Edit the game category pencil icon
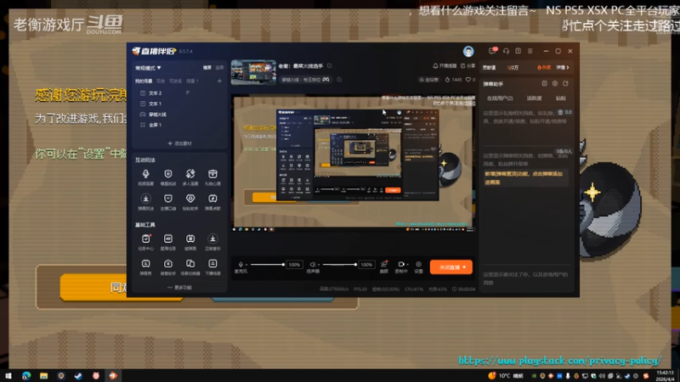The height and width of the screenshot is (382, 680). pos(339,80)
